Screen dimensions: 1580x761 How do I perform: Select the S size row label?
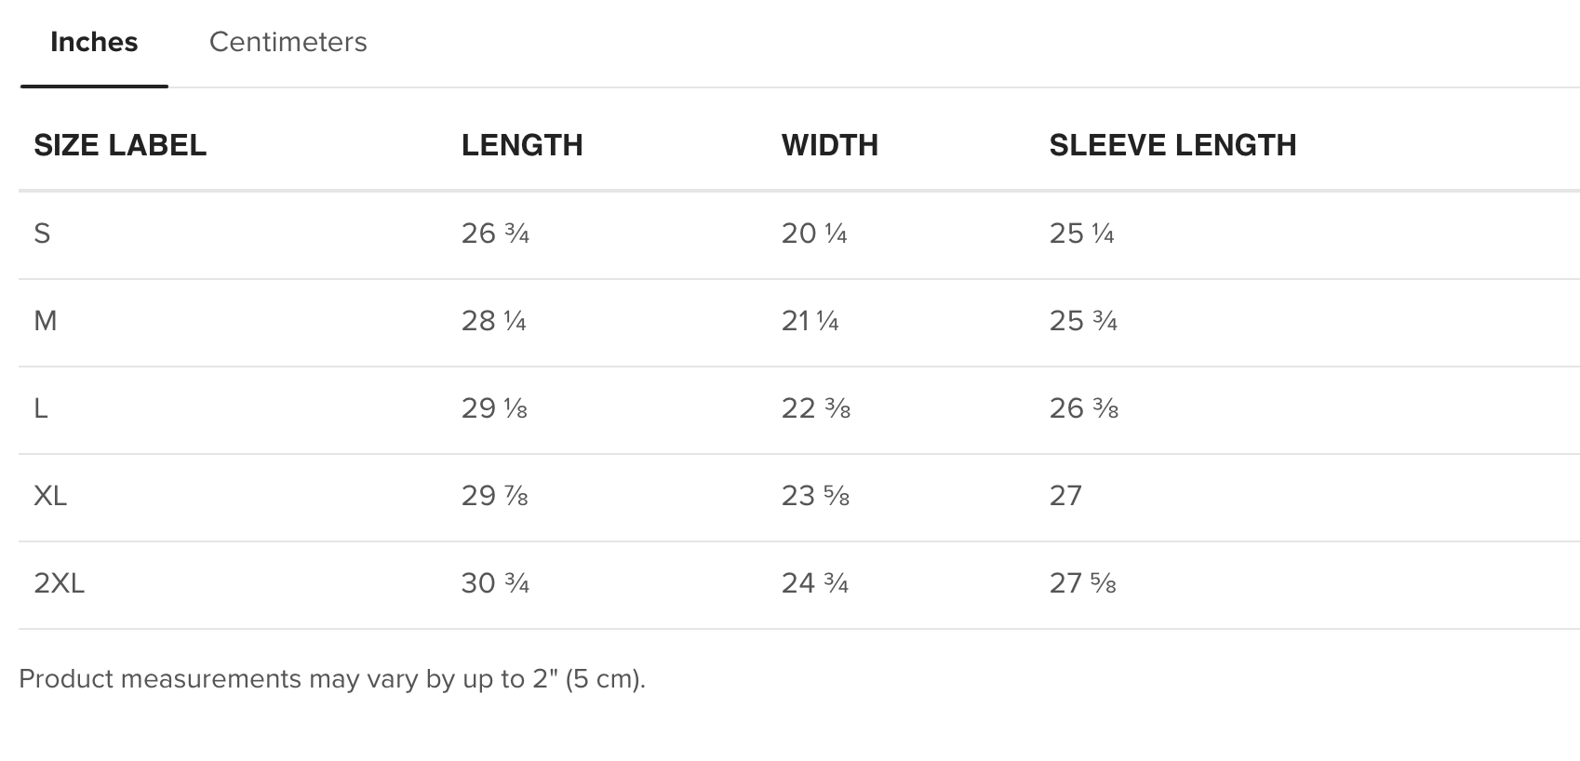[42, 234]
